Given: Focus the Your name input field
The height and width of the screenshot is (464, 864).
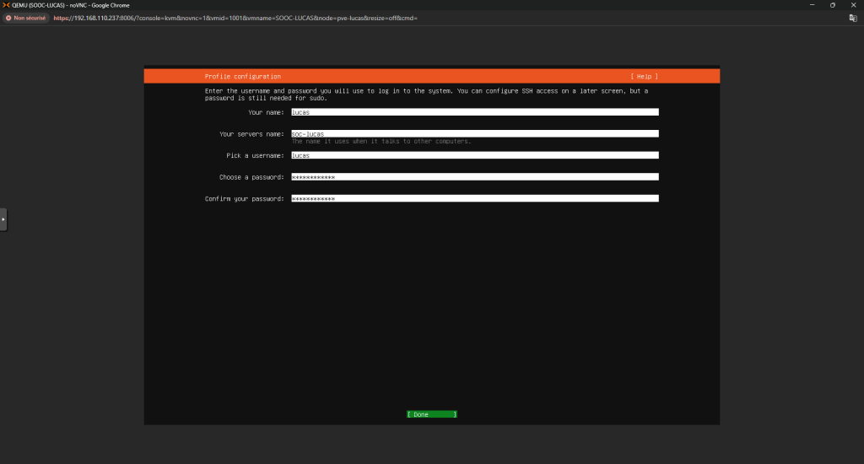Looking at the screenshot, I should 474,111.
